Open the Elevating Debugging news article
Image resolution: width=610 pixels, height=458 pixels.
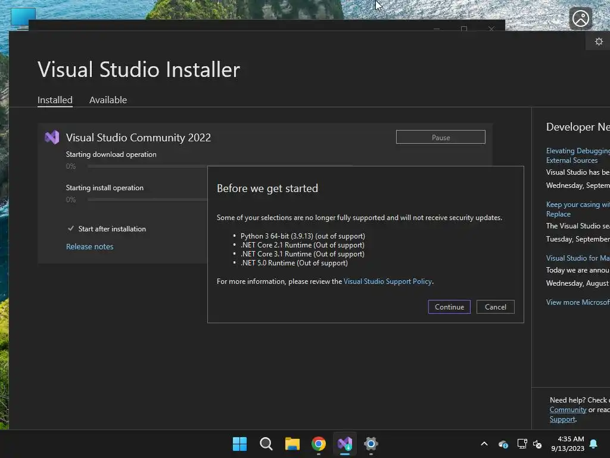(578, 156)
